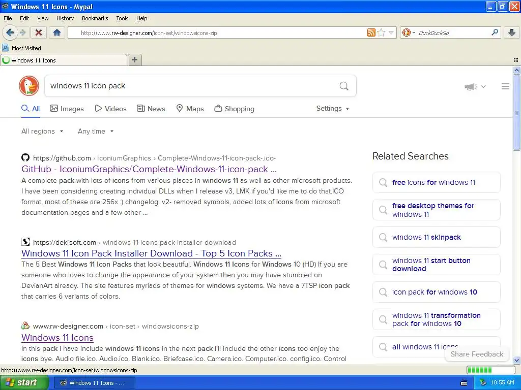The width and height of the screenshot is (521, 390).
Task: Click the keyboard icon in system tray
Action: (464, 383)
